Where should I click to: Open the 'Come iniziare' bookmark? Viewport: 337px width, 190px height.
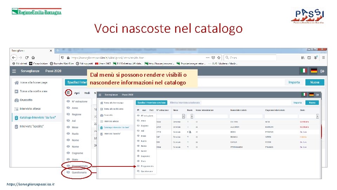pos(39,64)
